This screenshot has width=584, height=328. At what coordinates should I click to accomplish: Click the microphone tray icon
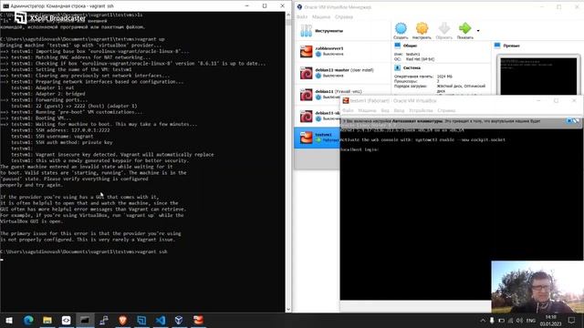(x=492, y=320)
